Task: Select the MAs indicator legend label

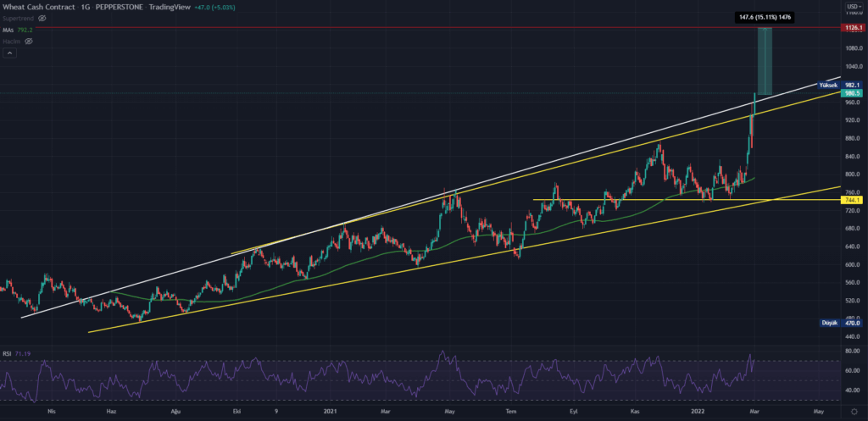Action: click(8, 29)
